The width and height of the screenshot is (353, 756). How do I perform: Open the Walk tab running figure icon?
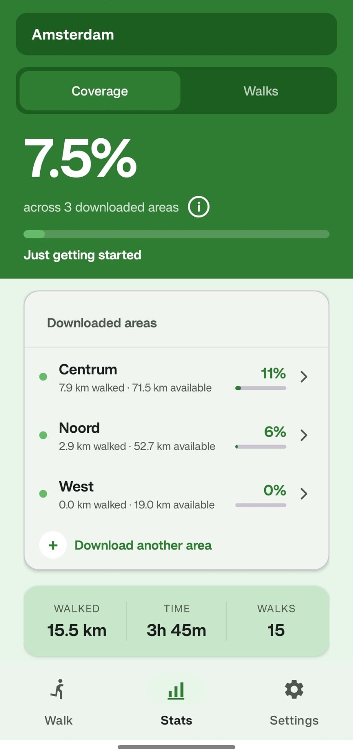[x=58, y=690]
